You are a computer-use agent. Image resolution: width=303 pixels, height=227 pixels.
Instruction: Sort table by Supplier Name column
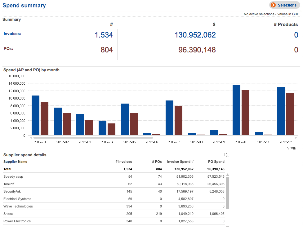15,162
